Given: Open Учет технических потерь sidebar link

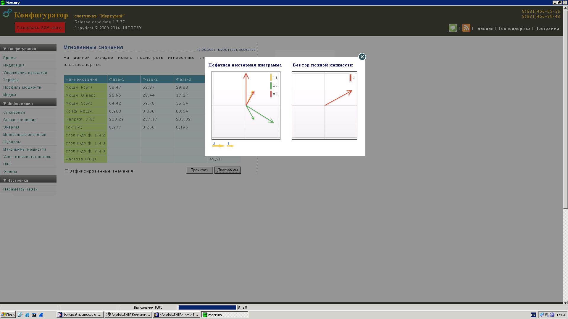Looking at the screenshot, I should [27, 157].
